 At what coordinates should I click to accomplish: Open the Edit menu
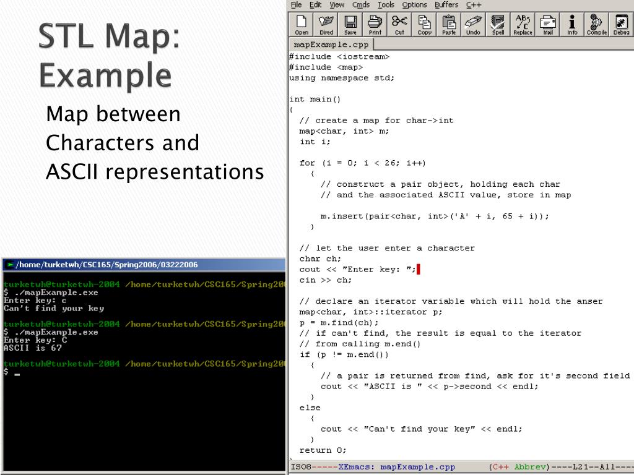click(x=315, y=5)
